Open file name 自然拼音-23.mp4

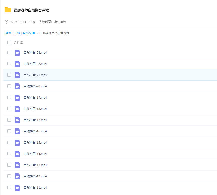coord(35,52)
